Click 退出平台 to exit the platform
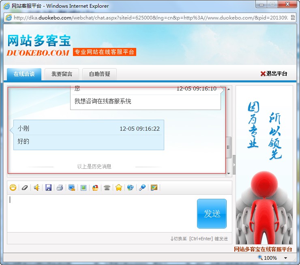The height and width of the screenshot is (265, 300). pyautogui.click(x=274, y=73)
